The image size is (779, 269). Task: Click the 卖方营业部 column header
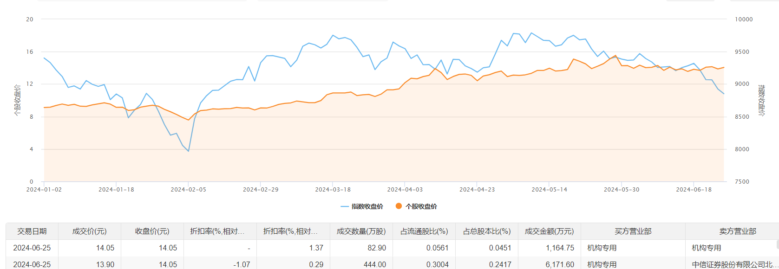pos(737,231)
